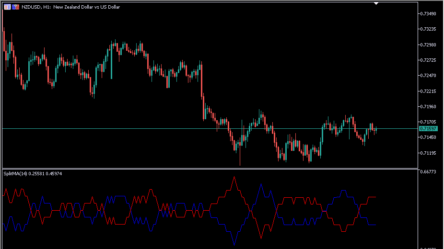Click the lowest blue trough in SplitMA window
This screenshot has height=249, width=444.
point(234,244)
